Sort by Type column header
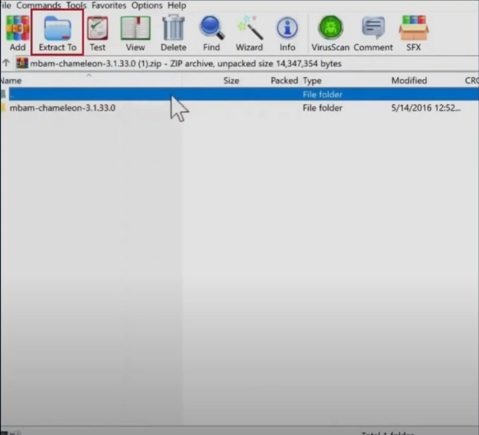The image size is (479, 435). point(312,80)
